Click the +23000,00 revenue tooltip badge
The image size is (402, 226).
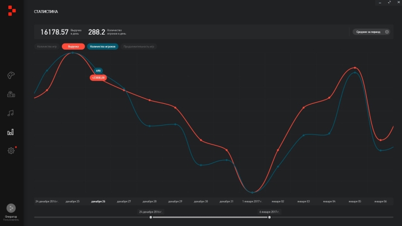[98, 78]
